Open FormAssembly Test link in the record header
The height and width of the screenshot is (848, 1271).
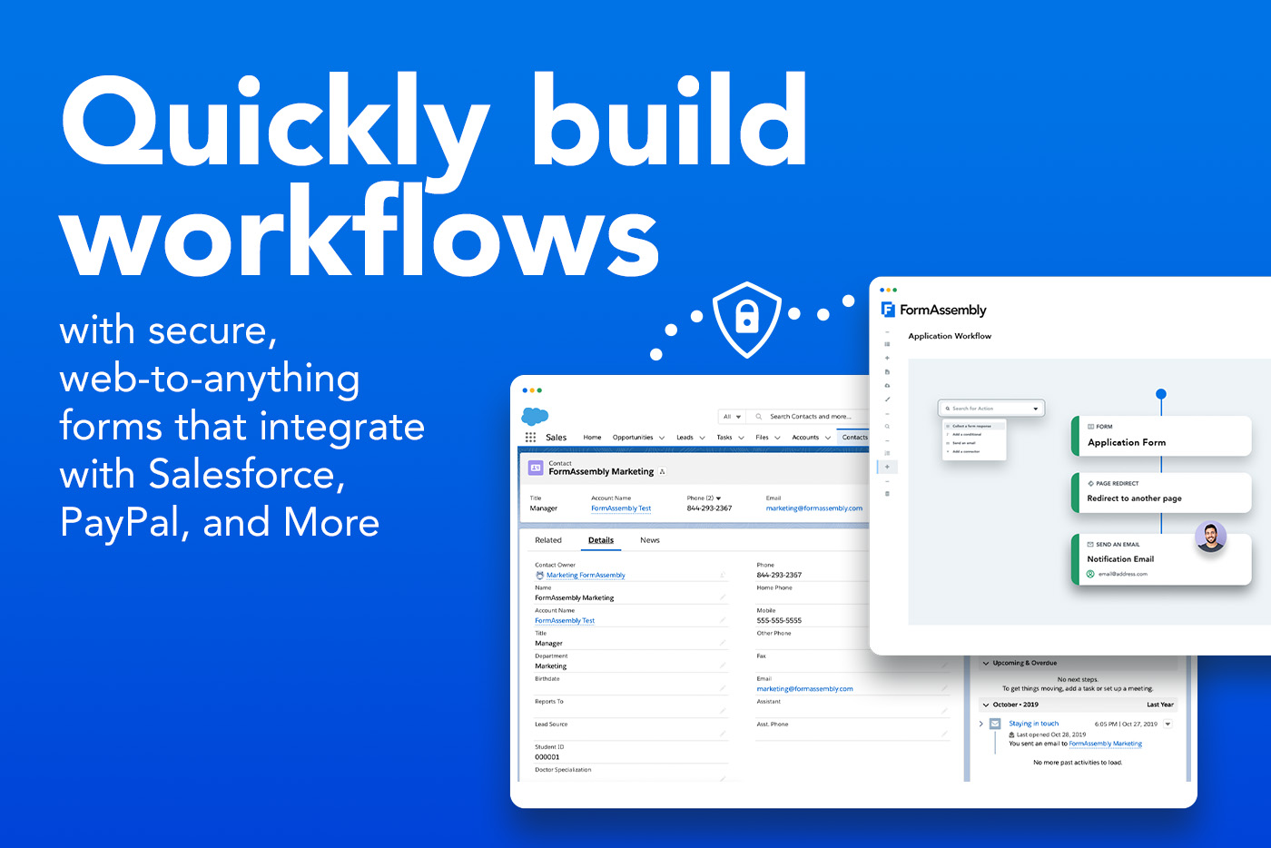coord(621,508)
